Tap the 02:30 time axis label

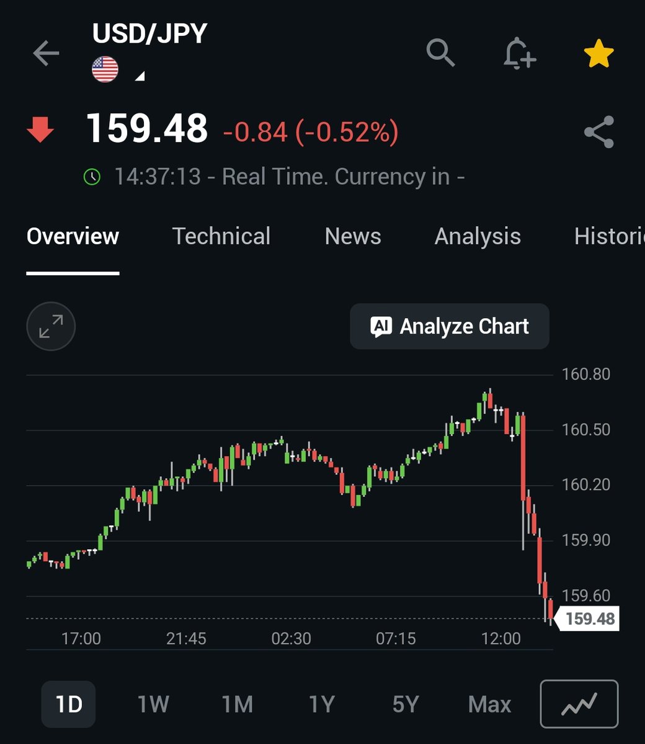291,639
